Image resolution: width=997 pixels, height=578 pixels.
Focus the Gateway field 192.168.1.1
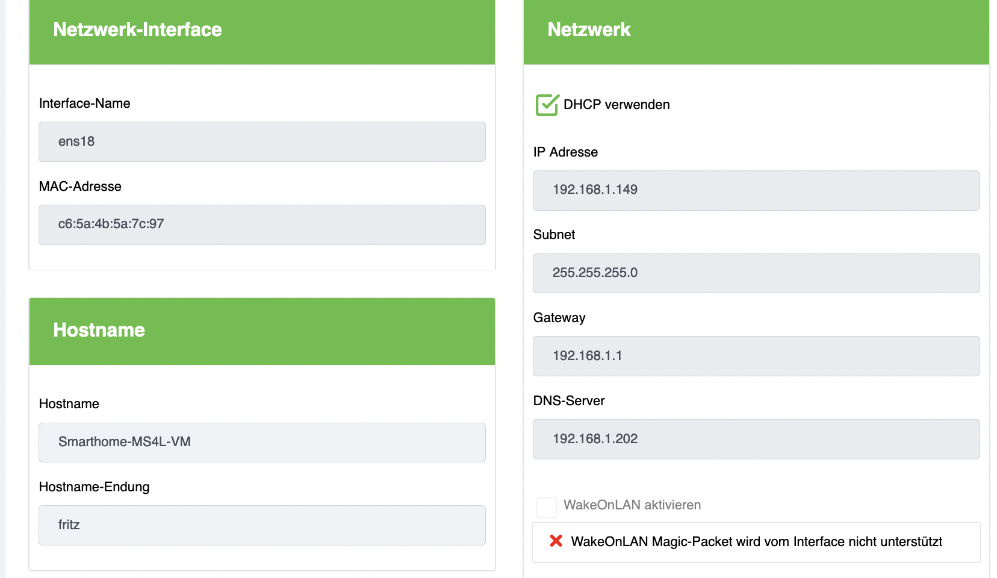coord(756,356)
